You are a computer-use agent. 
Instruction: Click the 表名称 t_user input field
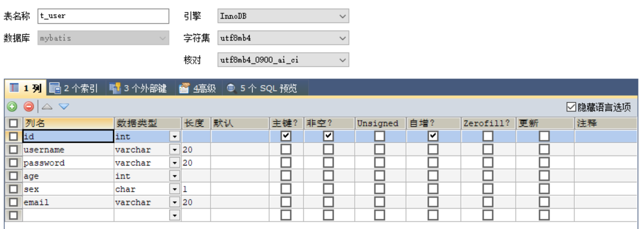pyautogui.click(x=102, y=16)
